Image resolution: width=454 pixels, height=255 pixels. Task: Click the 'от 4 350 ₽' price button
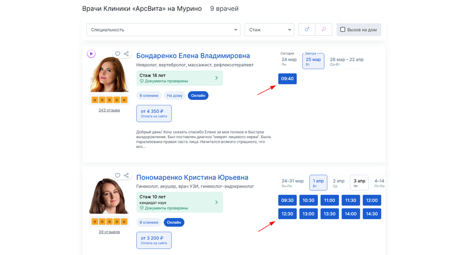154,113
